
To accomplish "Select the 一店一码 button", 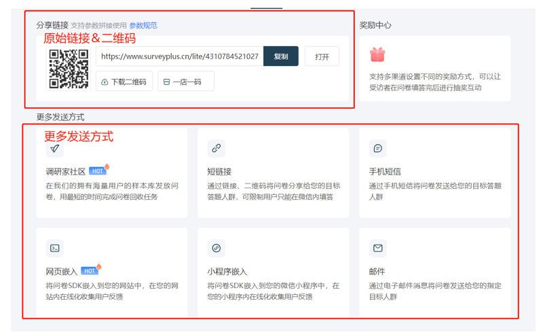I will point(186,82).
